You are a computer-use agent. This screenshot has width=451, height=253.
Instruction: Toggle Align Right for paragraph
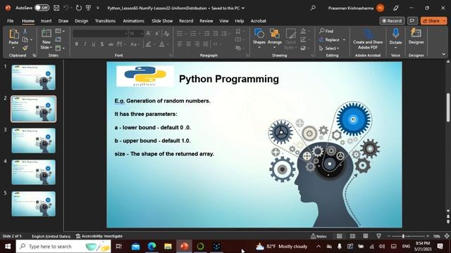(197, 44)
